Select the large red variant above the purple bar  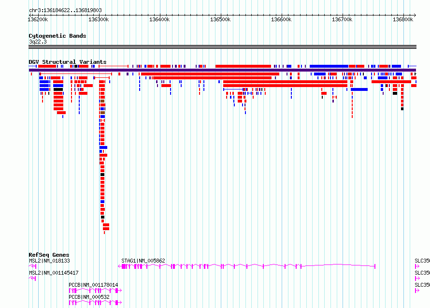(x=243, y=66)
